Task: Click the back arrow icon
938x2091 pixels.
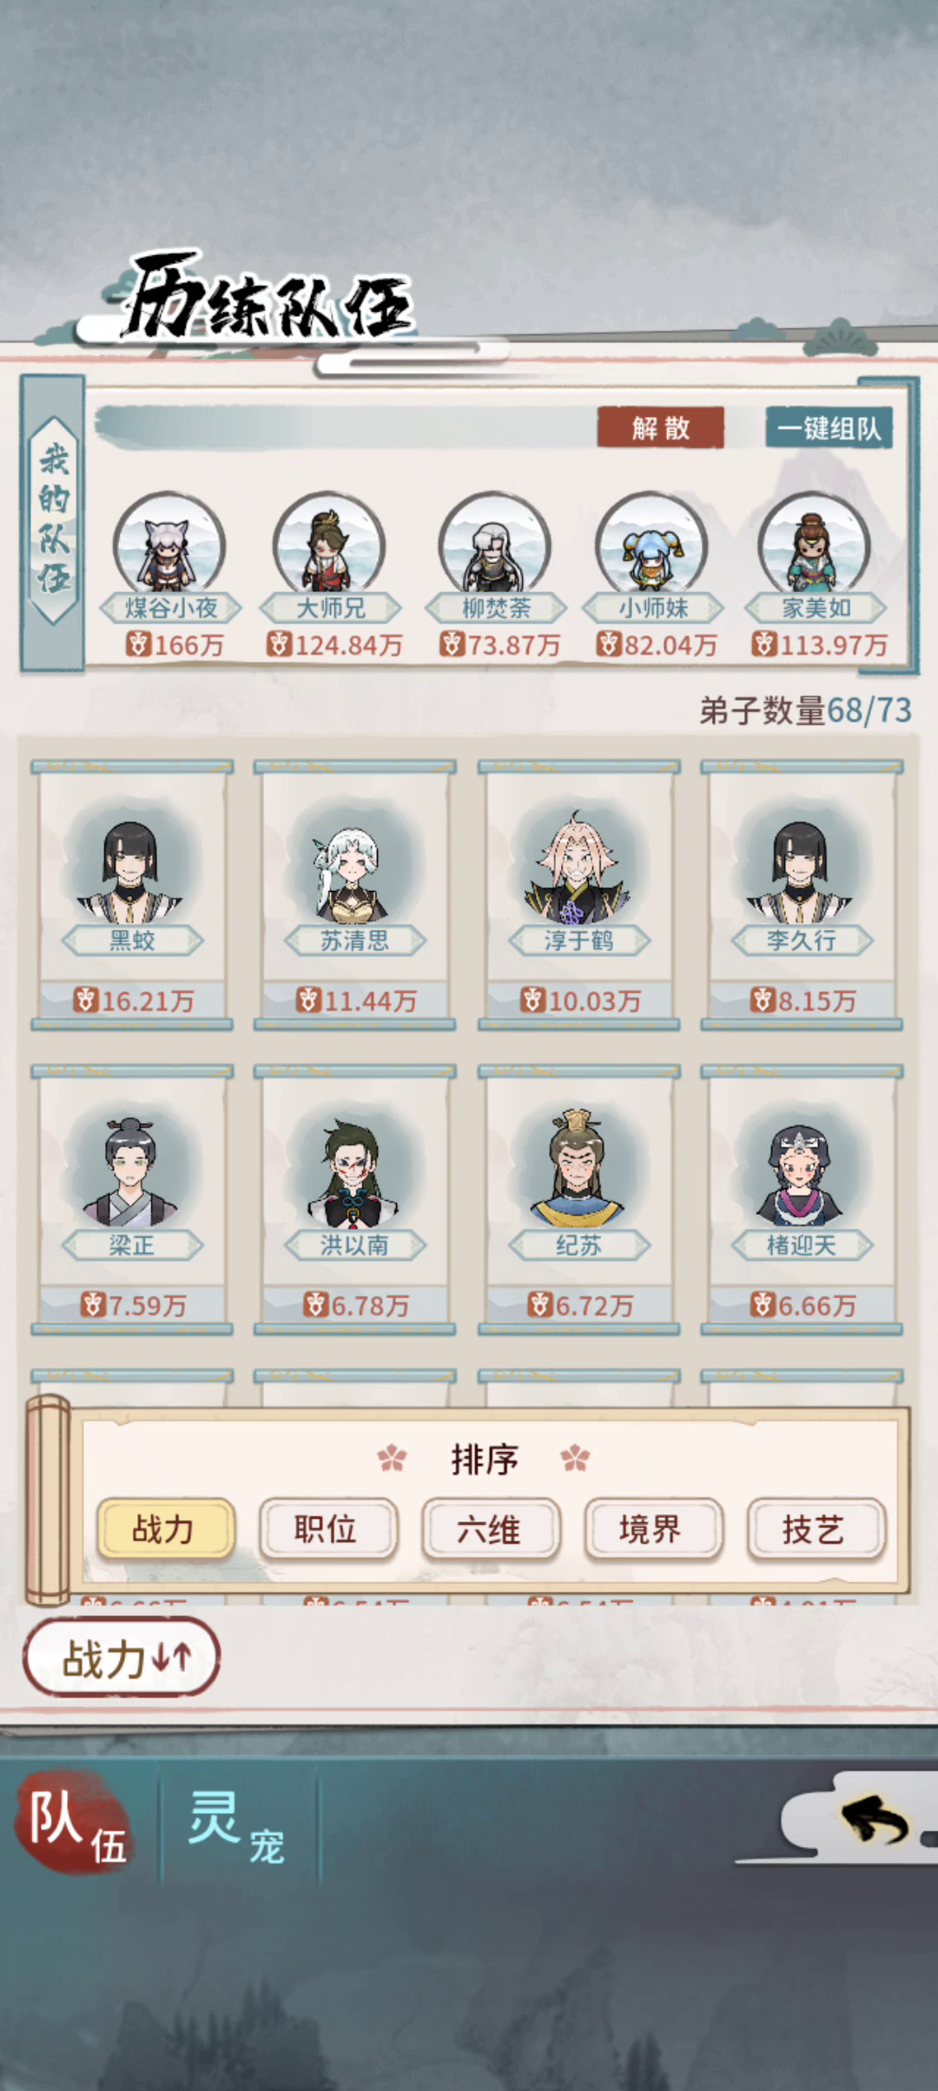Action: point(874,1819)
